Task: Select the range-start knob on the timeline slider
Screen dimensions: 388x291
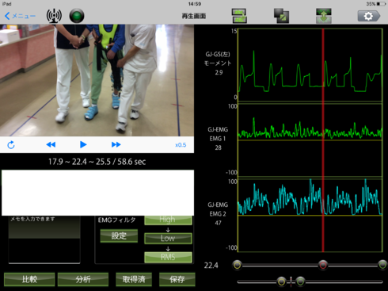Action: pyautogui.click(x=238, y=265)
